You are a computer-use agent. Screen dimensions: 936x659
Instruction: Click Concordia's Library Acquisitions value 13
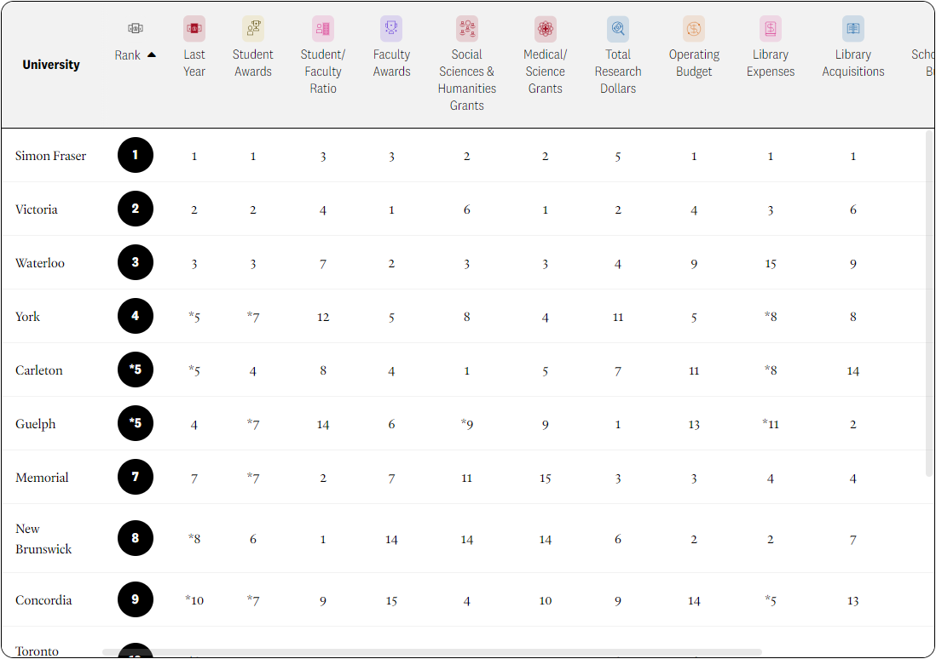click(x=853, y=601)
